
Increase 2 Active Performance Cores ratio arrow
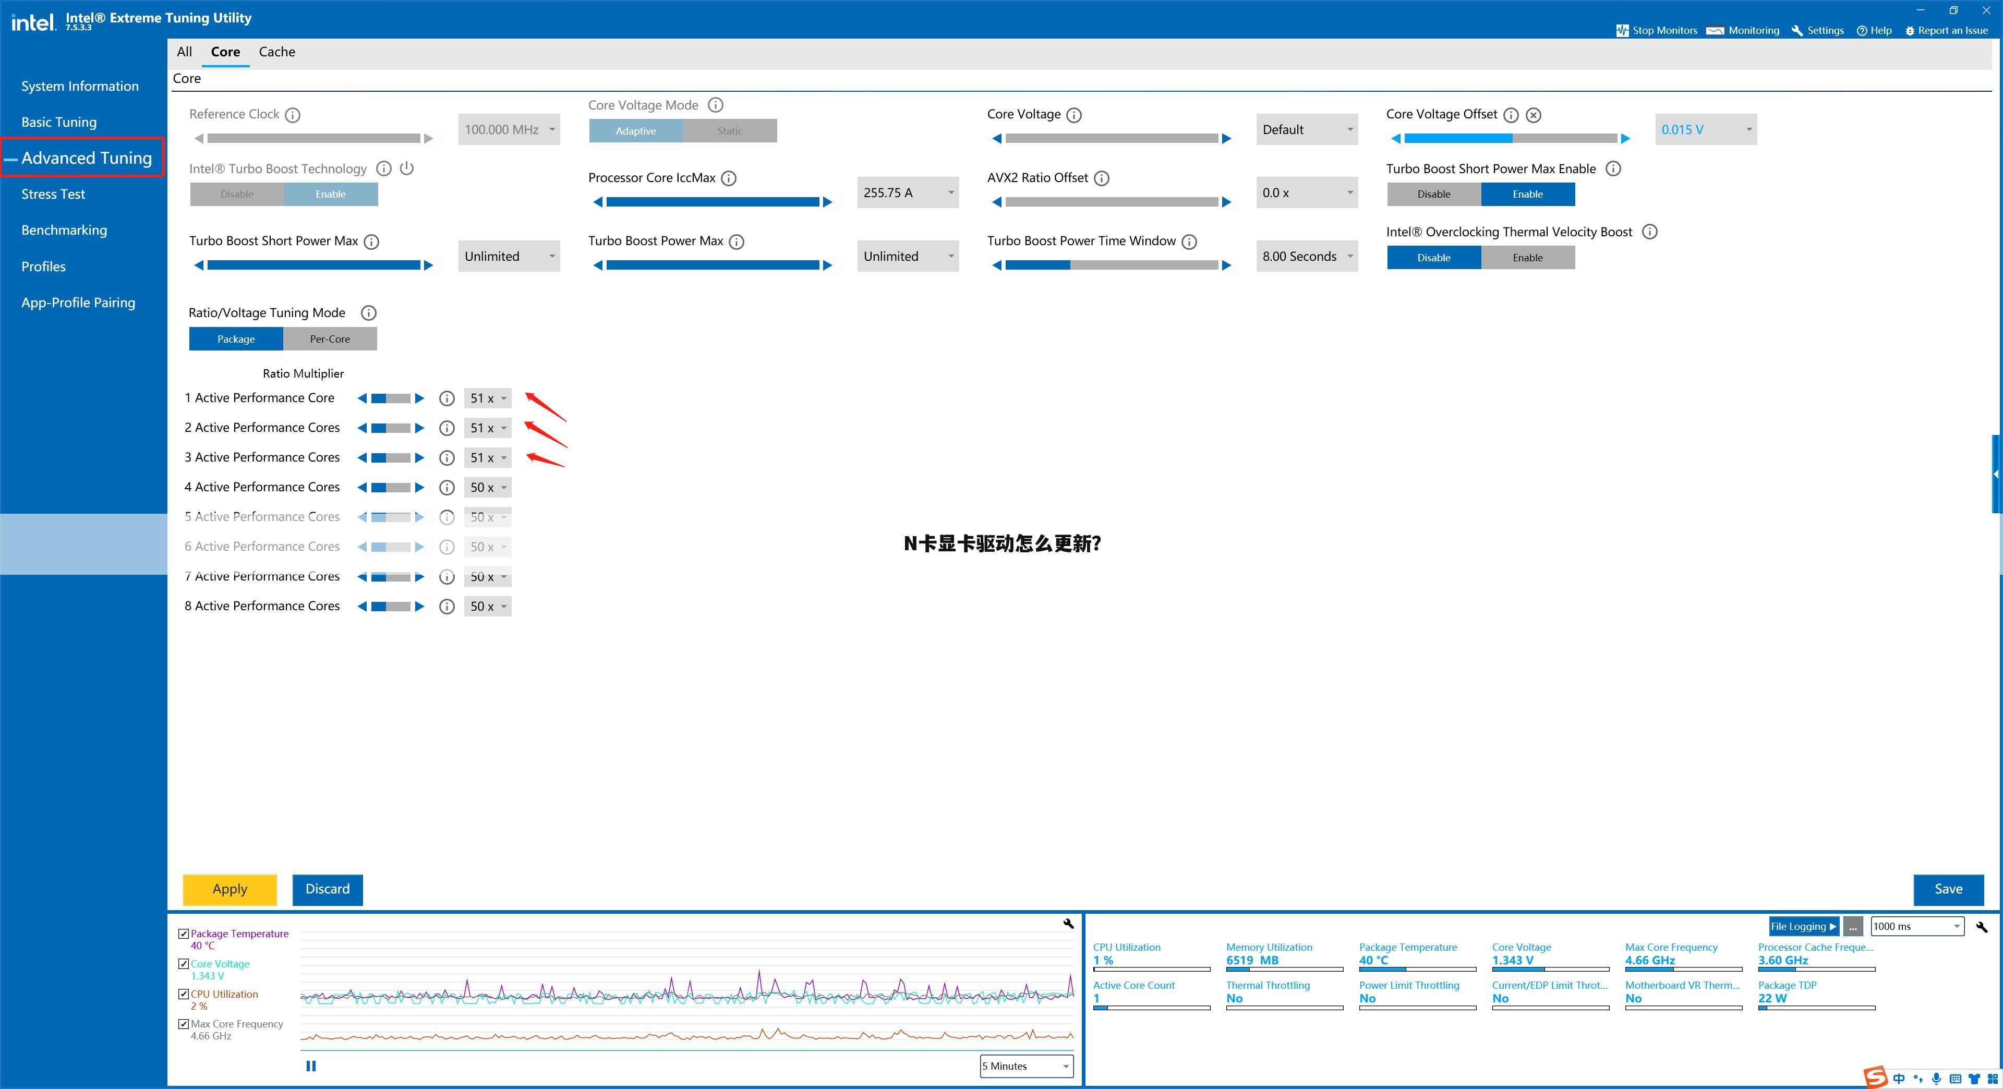click(x=420, y=428)
